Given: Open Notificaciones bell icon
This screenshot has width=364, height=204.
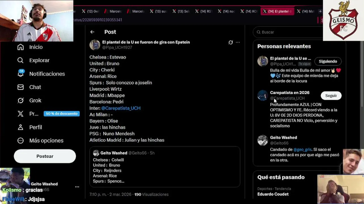Looking at the screenshot, I should 20,74.
